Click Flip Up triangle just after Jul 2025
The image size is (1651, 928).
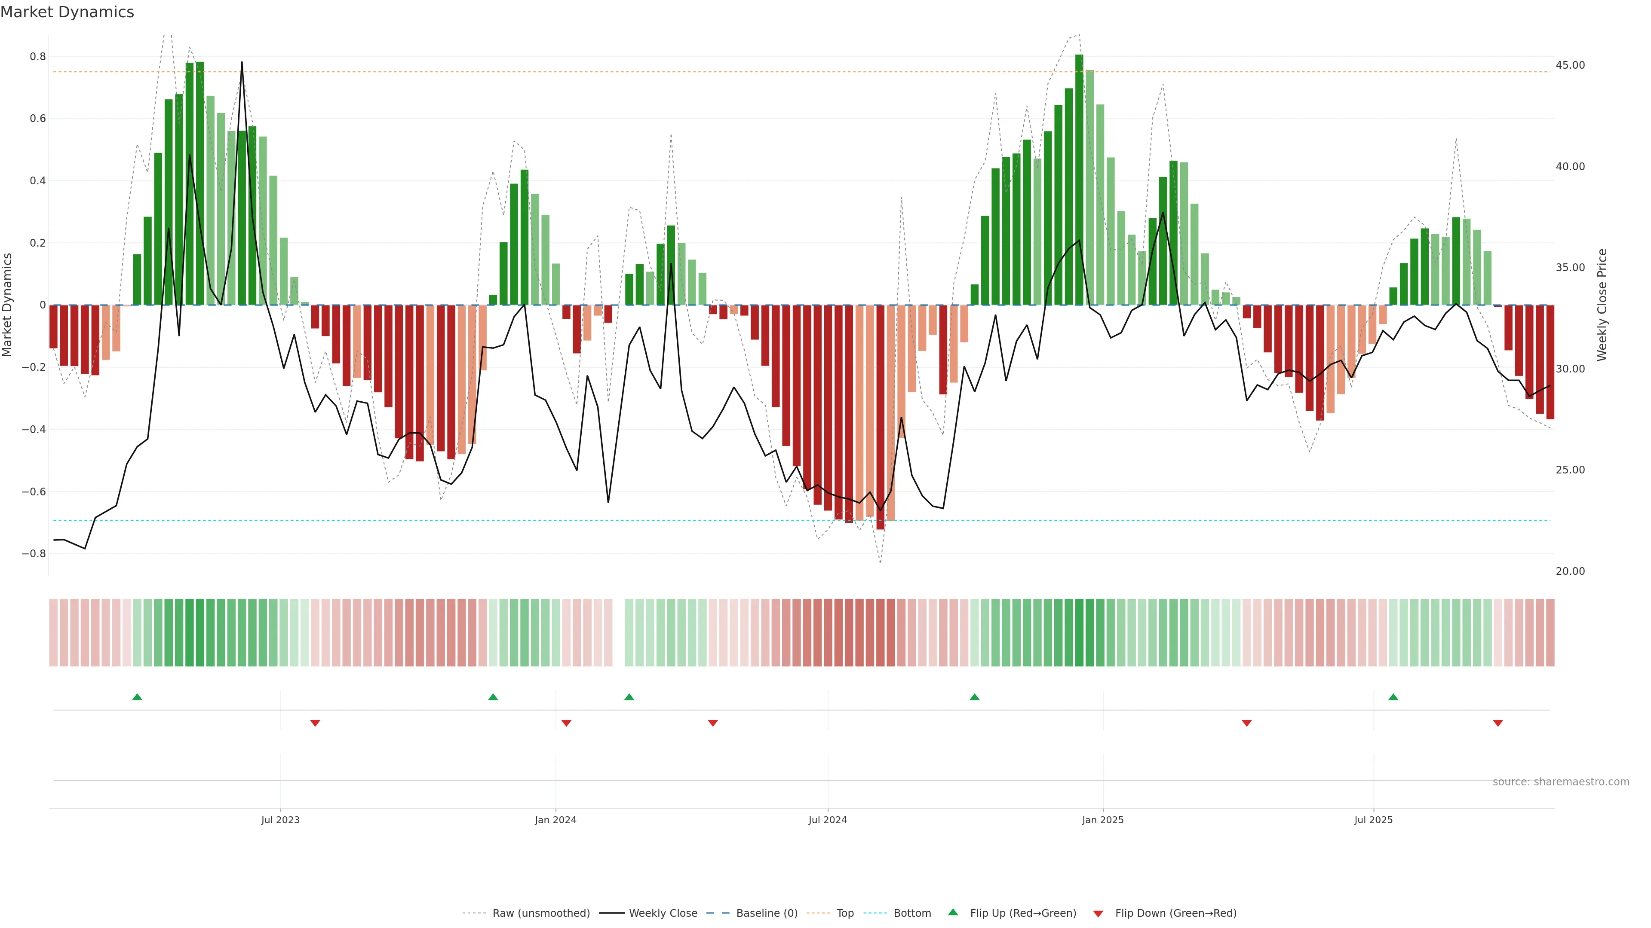1393,697
